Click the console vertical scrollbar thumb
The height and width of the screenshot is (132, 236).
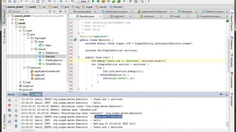[227, 124]
